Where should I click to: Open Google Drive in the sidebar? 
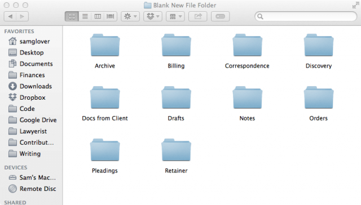pyautogui.click(x=31, y=120)
